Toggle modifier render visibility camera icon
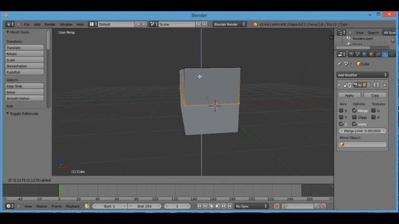 coord(355,85)
